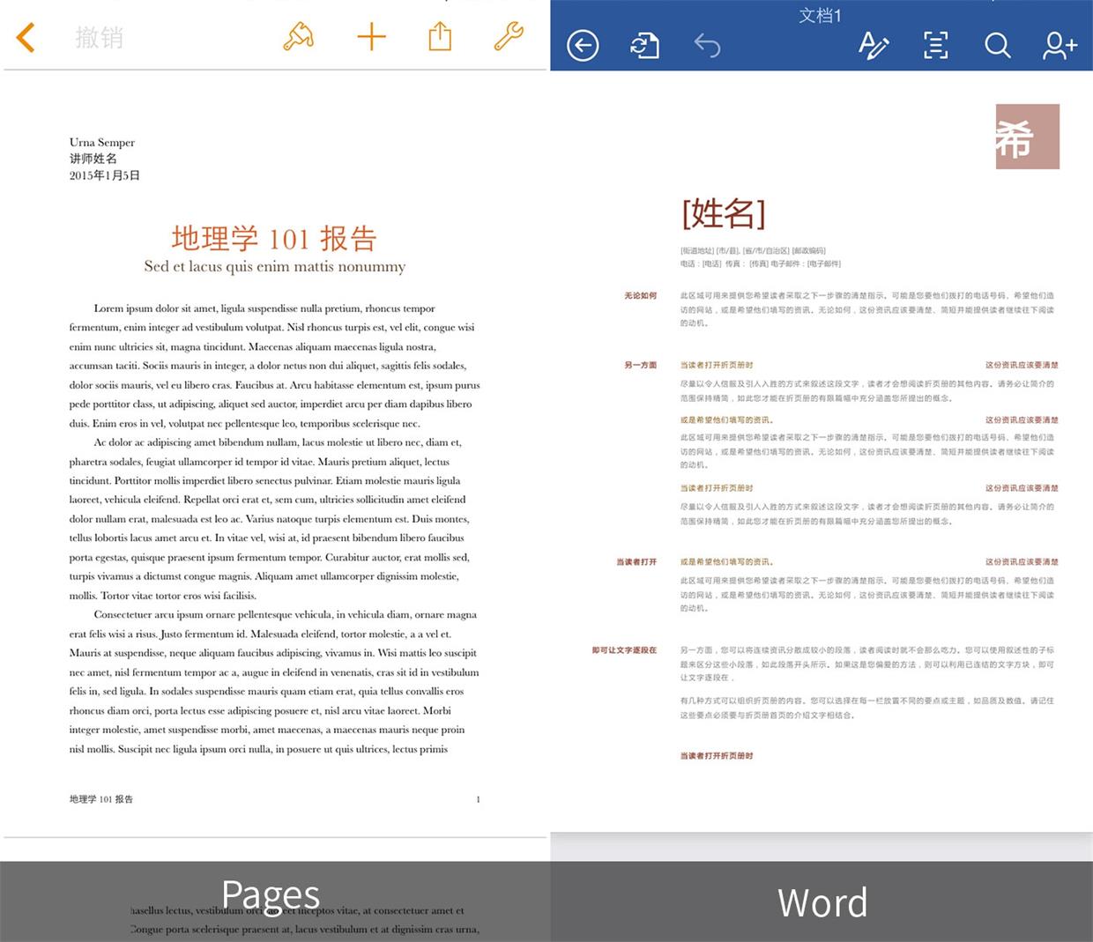Select the Word panel label
This screenshot has height=942, width=1093.
(x=822, y=902)
